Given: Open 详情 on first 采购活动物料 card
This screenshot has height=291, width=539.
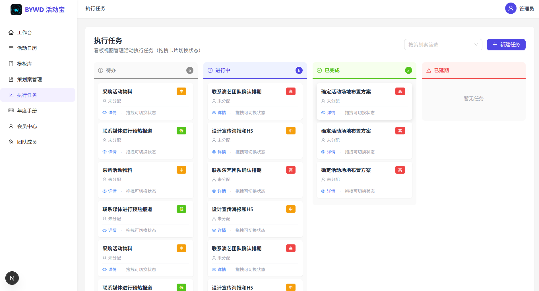Looking at the screenshot, I should pyautogui.click(x=110, y=113).
